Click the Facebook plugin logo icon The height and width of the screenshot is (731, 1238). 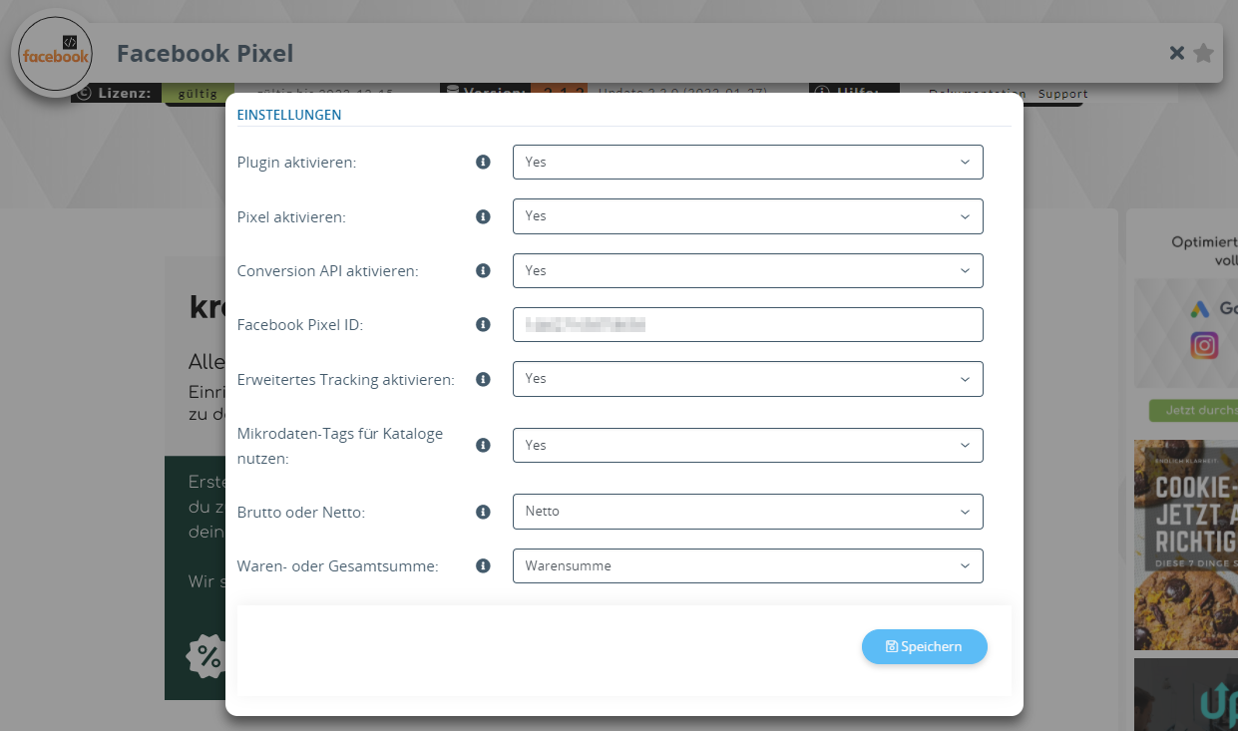click(x=54, y=52)
